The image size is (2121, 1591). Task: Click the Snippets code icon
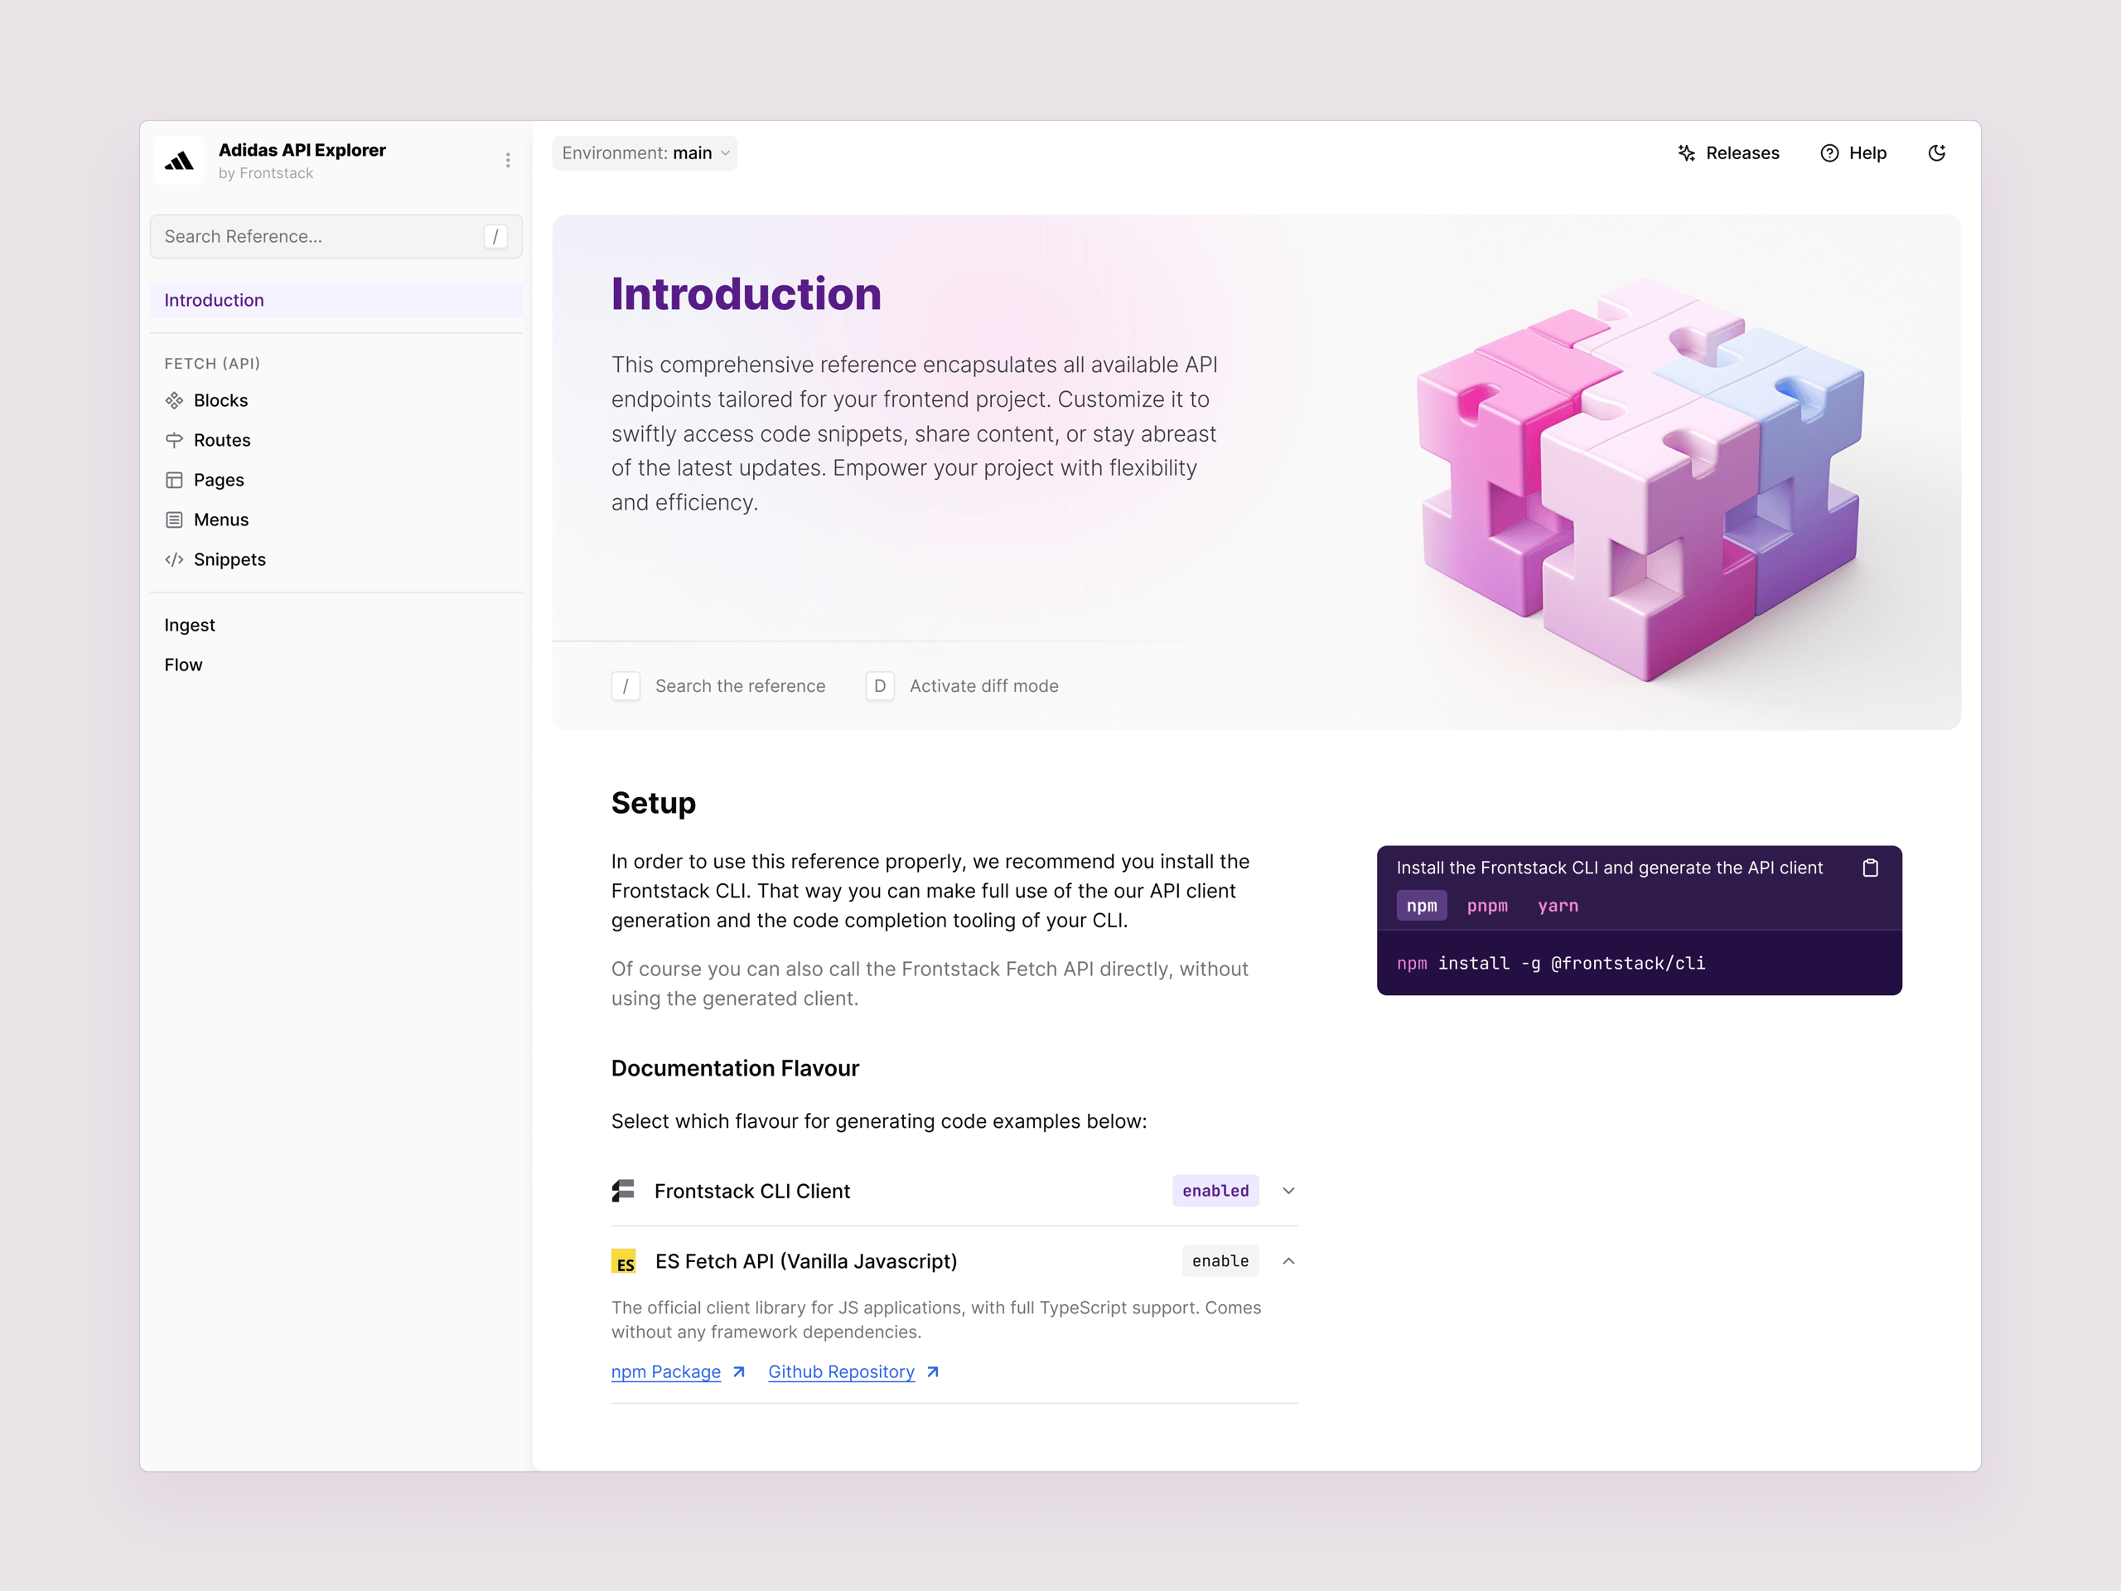coord(173,559)
